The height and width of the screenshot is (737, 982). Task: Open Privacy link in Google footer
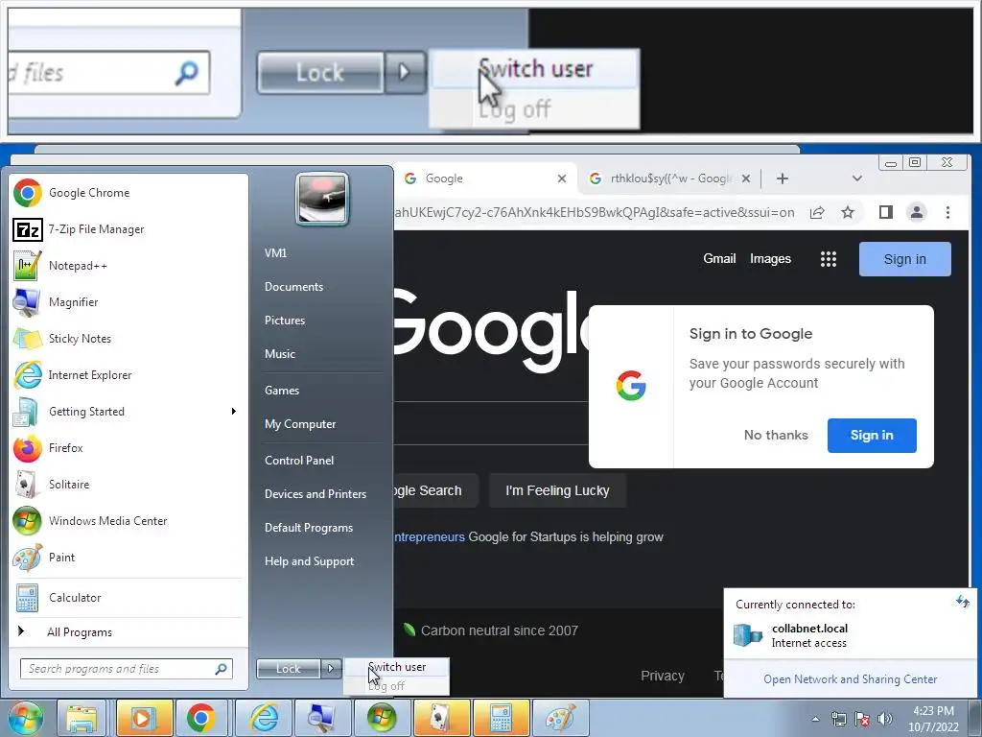[x=662, y=676]
